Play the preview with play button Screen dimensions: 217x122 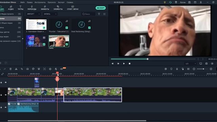[124, 63]
